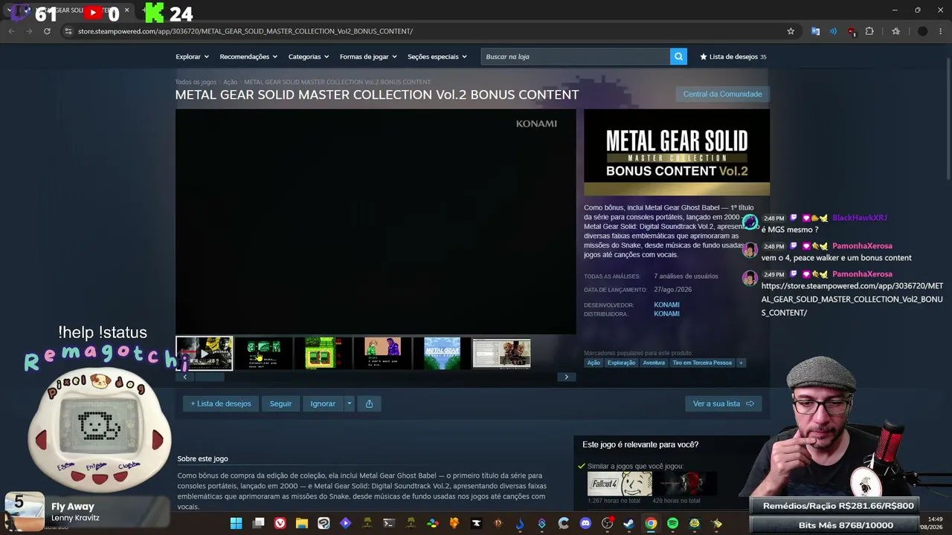This screenshot has width=952, height=535.
Task: Select the Ação tag
Action: click(x=594, y=363)
